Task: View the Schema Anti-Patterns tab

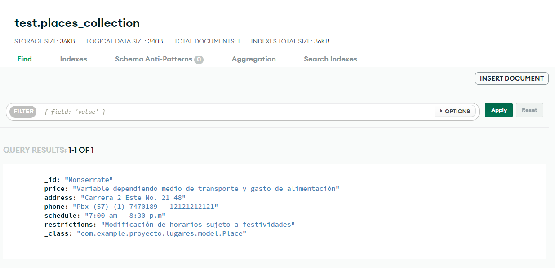Action: 155,59
